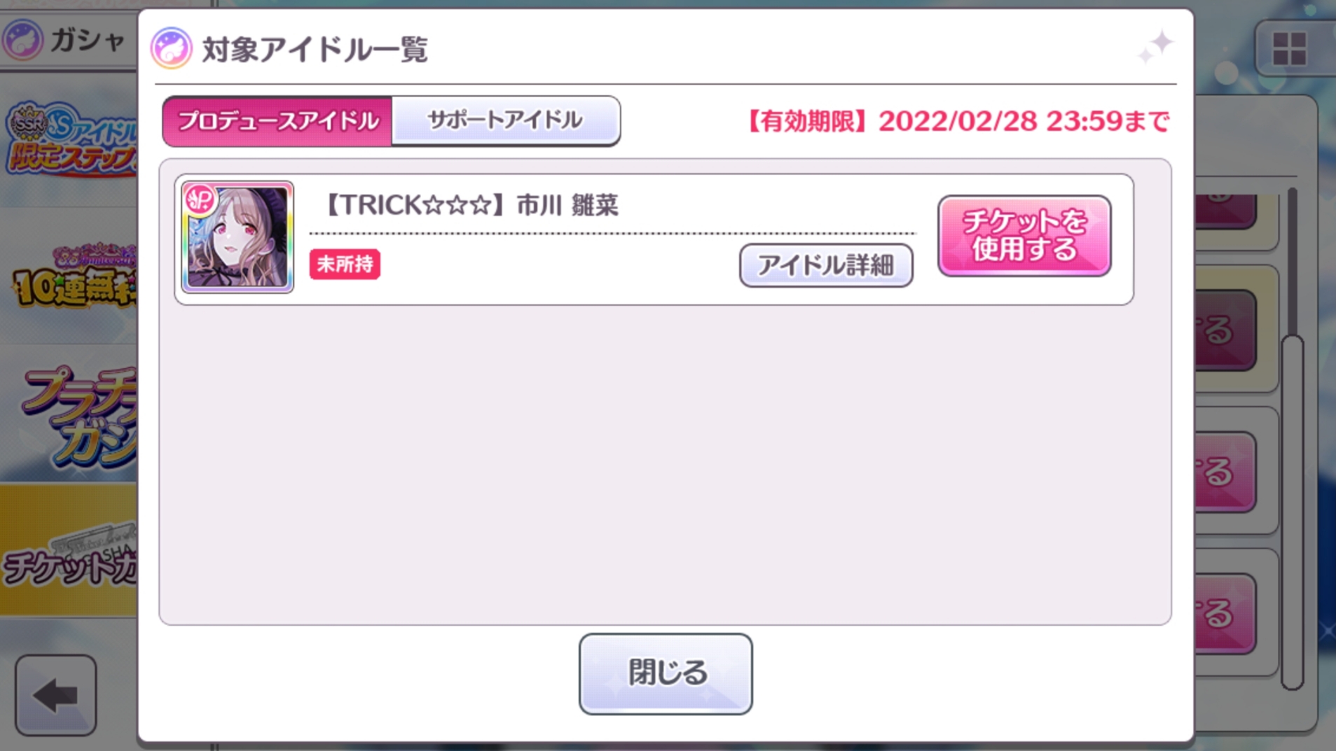1336x751 pixels.
Task: Click the ガシャ header icon
Action: pyautogui.click(x=22, y=40)
